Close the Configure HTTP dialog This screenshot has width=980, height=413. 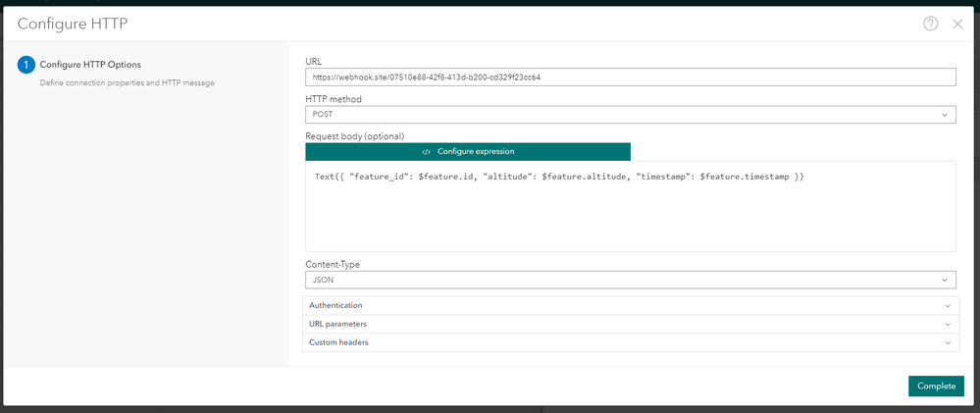click(x=957, y=24)
